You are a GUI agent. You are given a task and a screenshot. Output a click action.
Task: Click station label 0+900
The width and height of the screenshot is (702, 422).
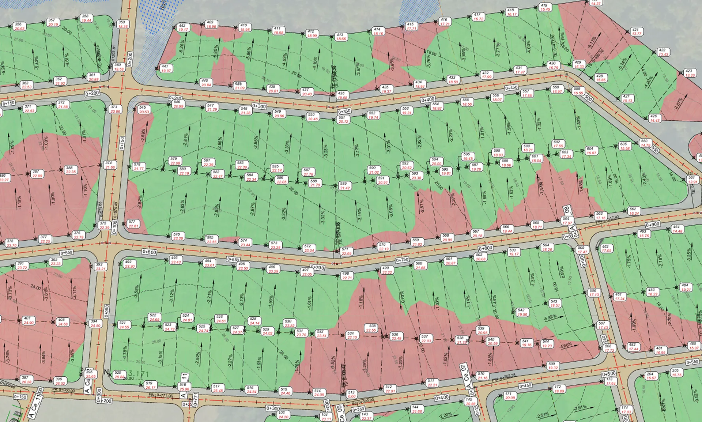(652, 225)
